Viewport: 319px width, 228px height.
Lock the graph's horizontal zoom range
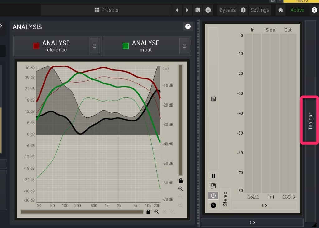148,212
